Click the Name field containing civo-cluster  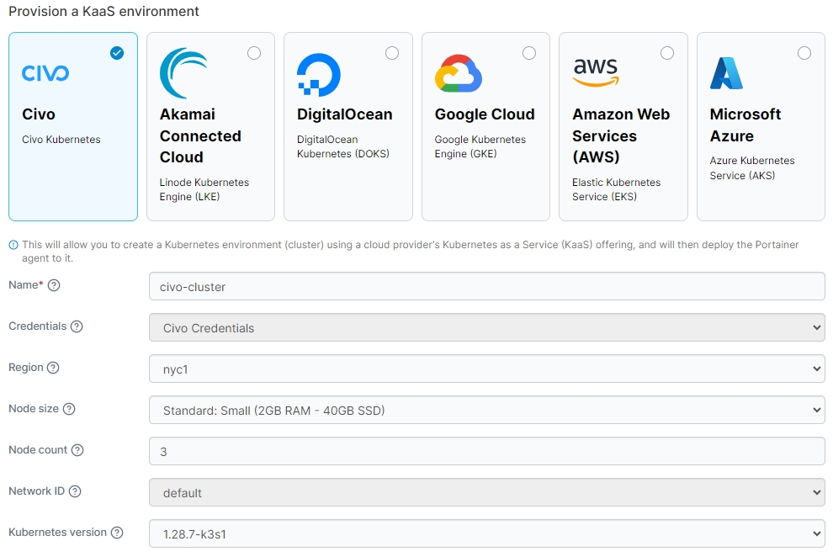[x=486, y=286]
